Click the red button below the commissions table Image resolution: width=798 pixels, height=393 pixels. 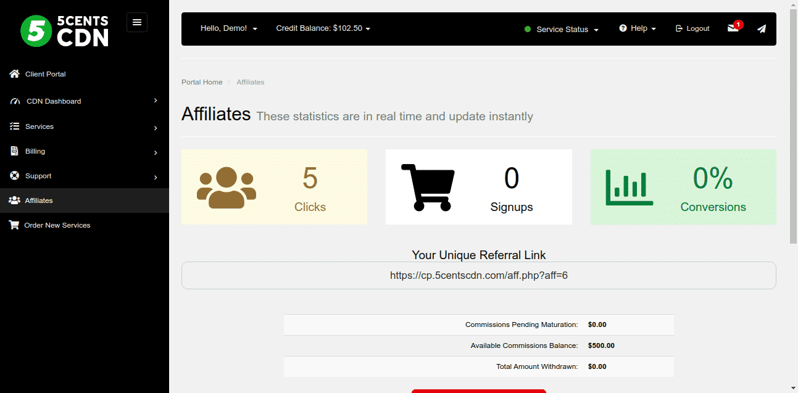(479, 391)
